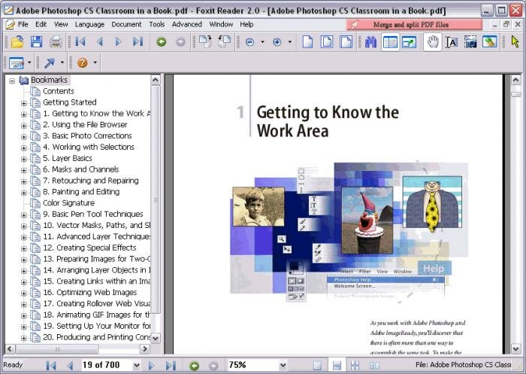Activate the Snapshot camera tool
The height and width of the screenshot is (374, 526).
(x=470, y=42)
